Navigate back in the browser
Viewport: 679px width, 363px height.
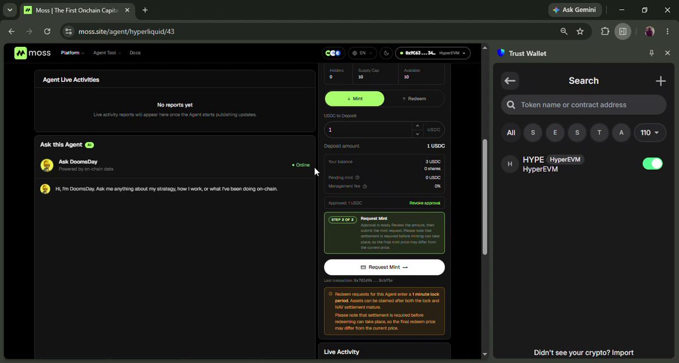pyautogui.click(x=12, y=32)
